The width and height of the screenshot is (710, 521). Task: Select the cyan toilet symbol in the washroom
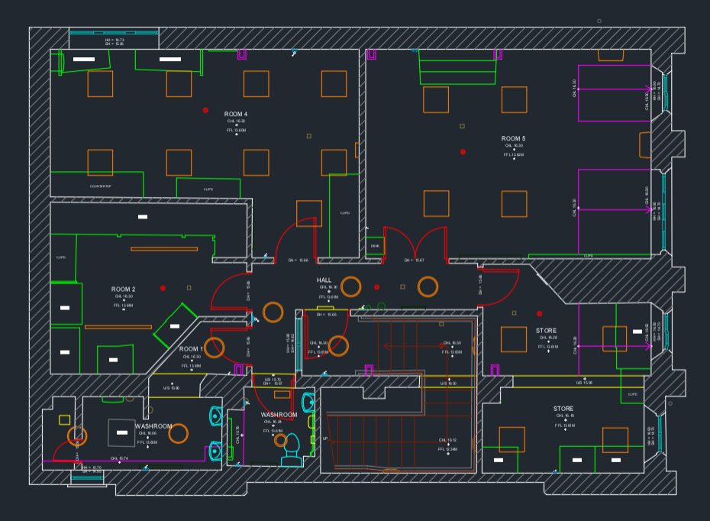coord(291,450)
